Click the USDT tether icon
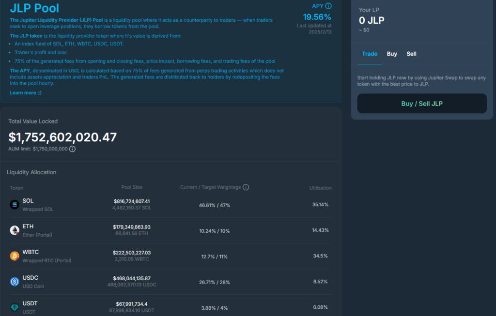 (15, 307)
